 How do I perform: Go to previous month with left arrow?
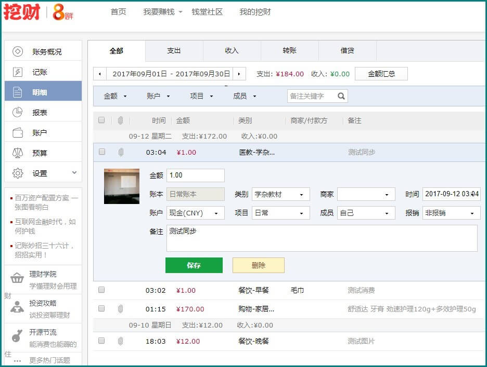[x=100, y=74]
